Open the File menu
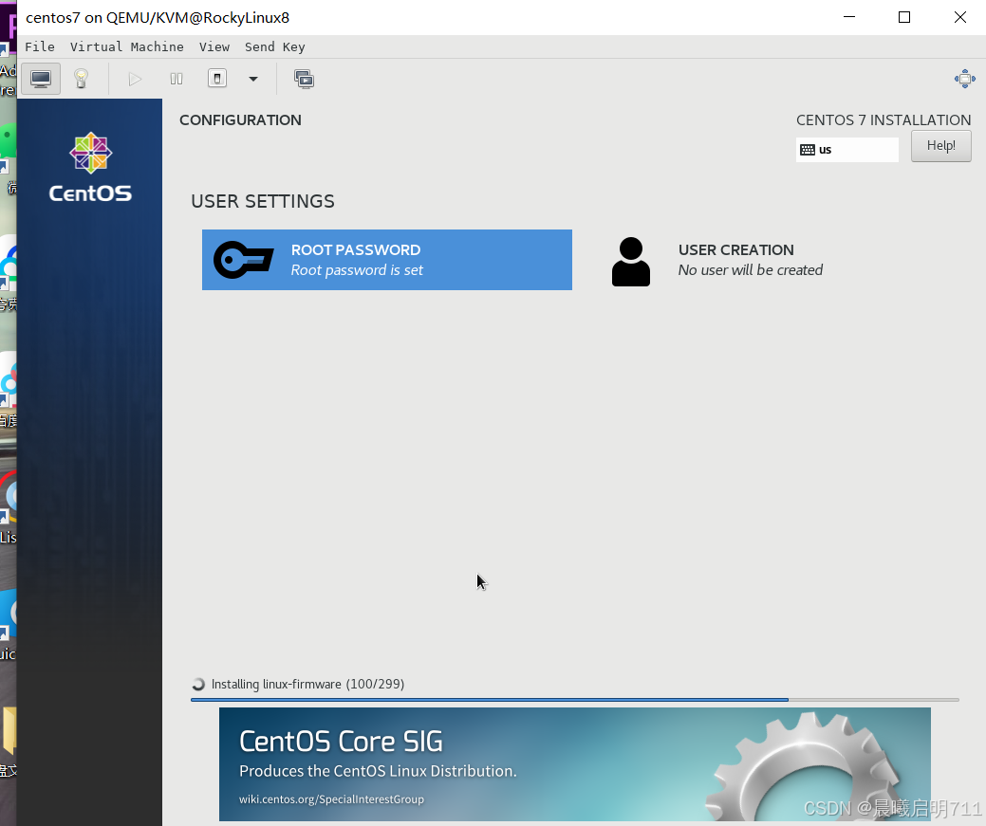Screen dimensions: 986x826 (x=40, y=46)
